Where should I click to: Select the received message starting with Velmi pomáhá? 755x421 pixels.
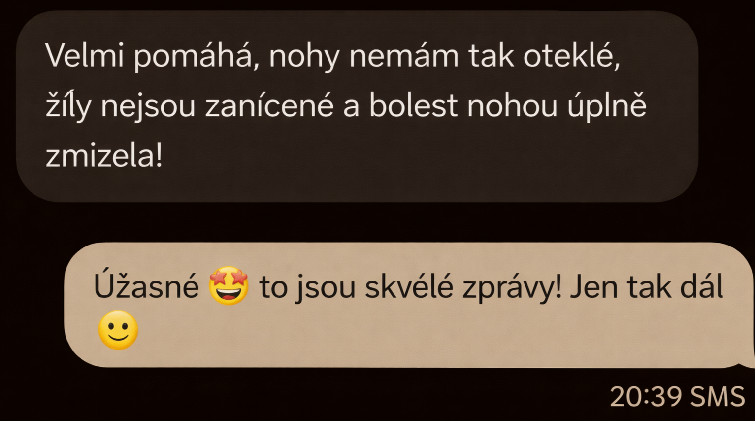(357, 106)
